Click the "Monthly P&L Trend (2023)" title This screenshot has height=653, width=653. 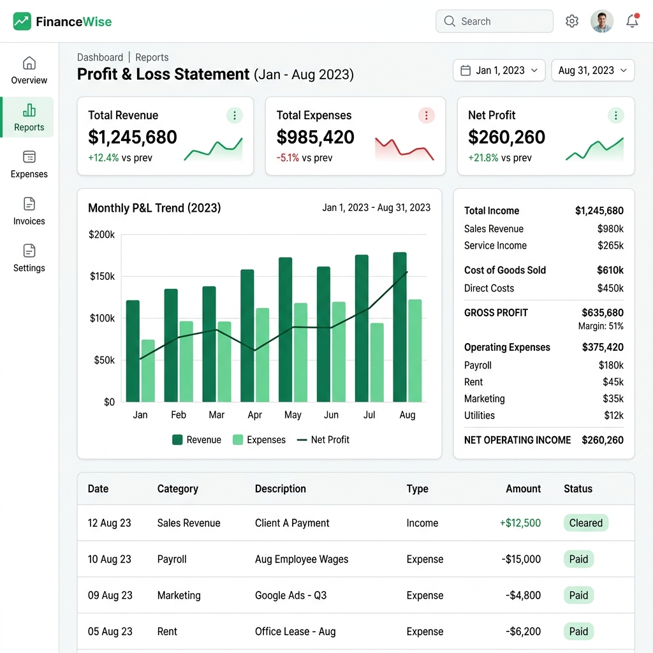(154, 208)
